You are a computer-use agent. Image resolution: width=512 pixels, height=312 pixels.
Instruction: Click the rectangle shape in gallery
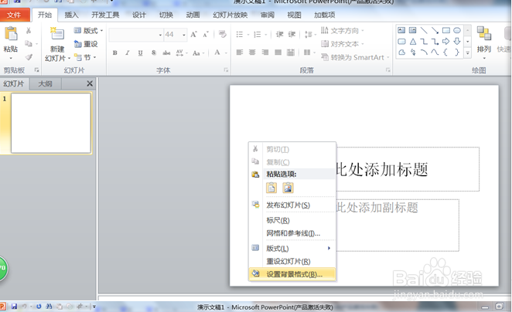[x=446, y=31]
